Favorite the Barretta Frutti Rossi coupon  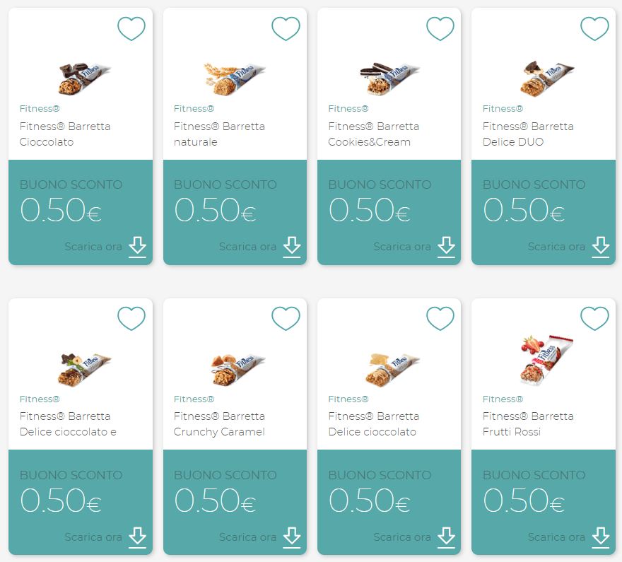(x=594, y=319)
